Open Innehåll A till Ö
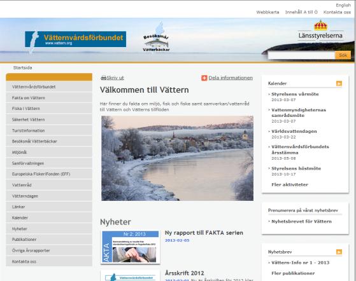This screenshot has height=281, width=356. (301, 12)
